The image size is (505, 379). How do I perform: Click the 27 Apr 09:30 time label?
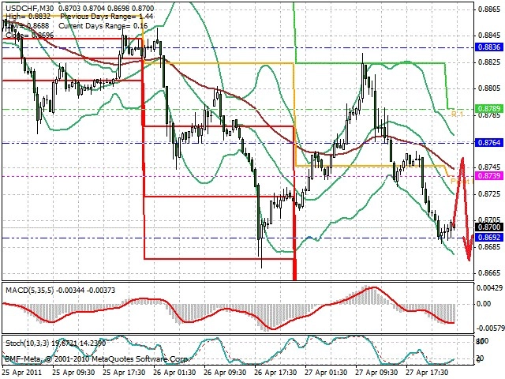[x=376, y=373]
